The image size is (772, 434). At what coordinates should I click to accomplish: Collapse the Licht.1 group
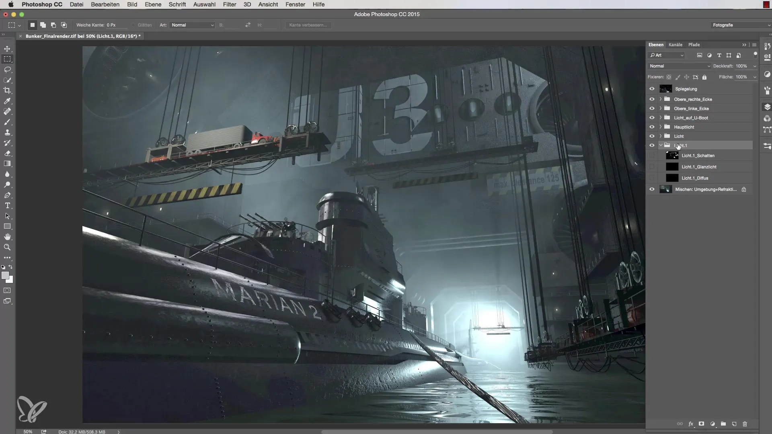tap(661, 145)
